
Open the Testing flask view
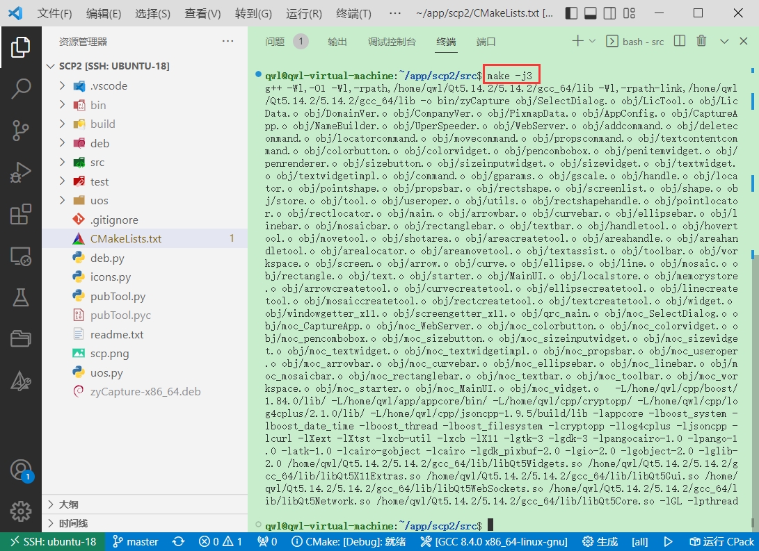20,297
